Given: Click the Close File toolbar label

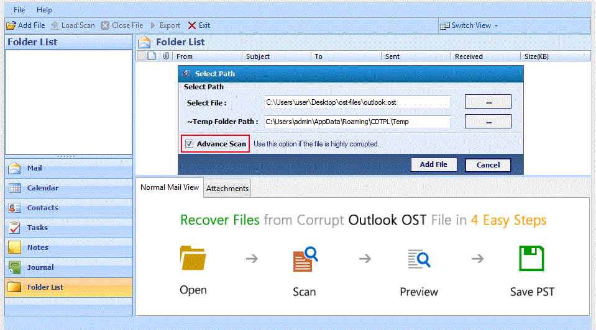Looking at the screenshot, I should pos(127,25).
